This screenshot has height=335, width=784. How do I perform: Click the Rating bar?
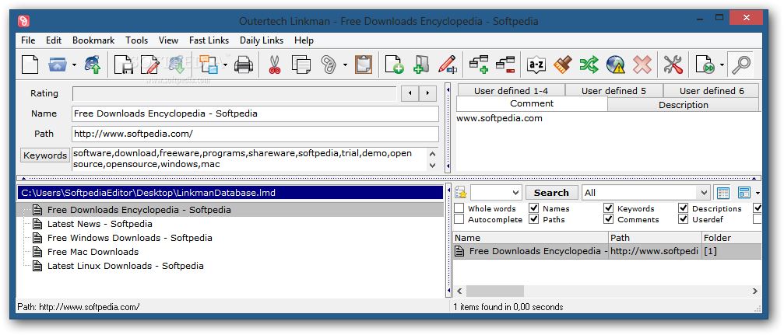click(x=234, y=94)
